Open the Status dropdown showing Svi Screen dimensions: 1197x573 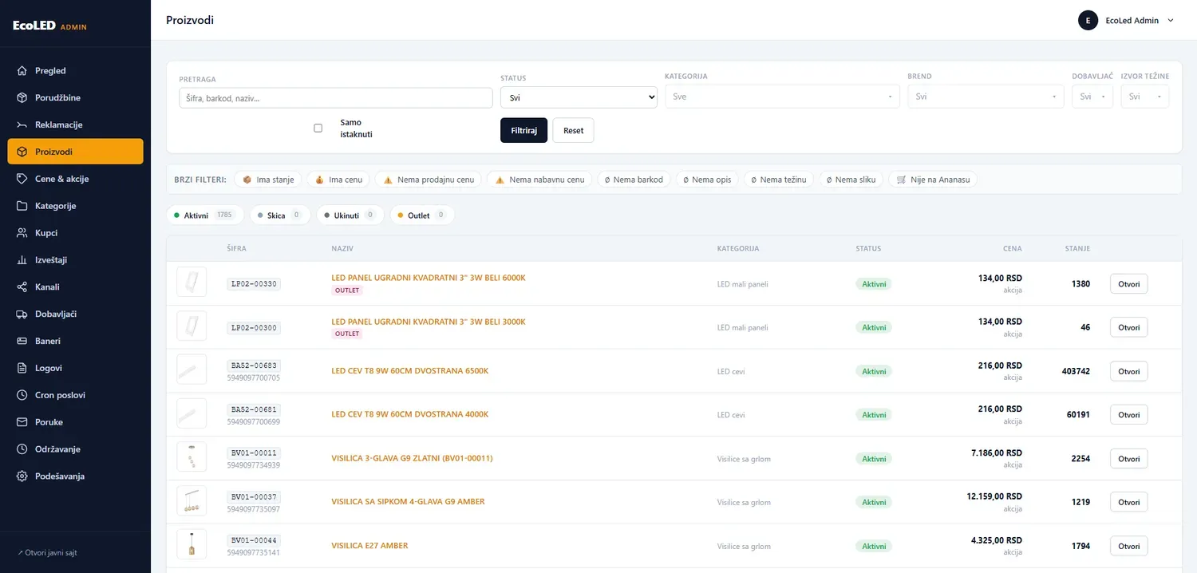click(579, 97)
